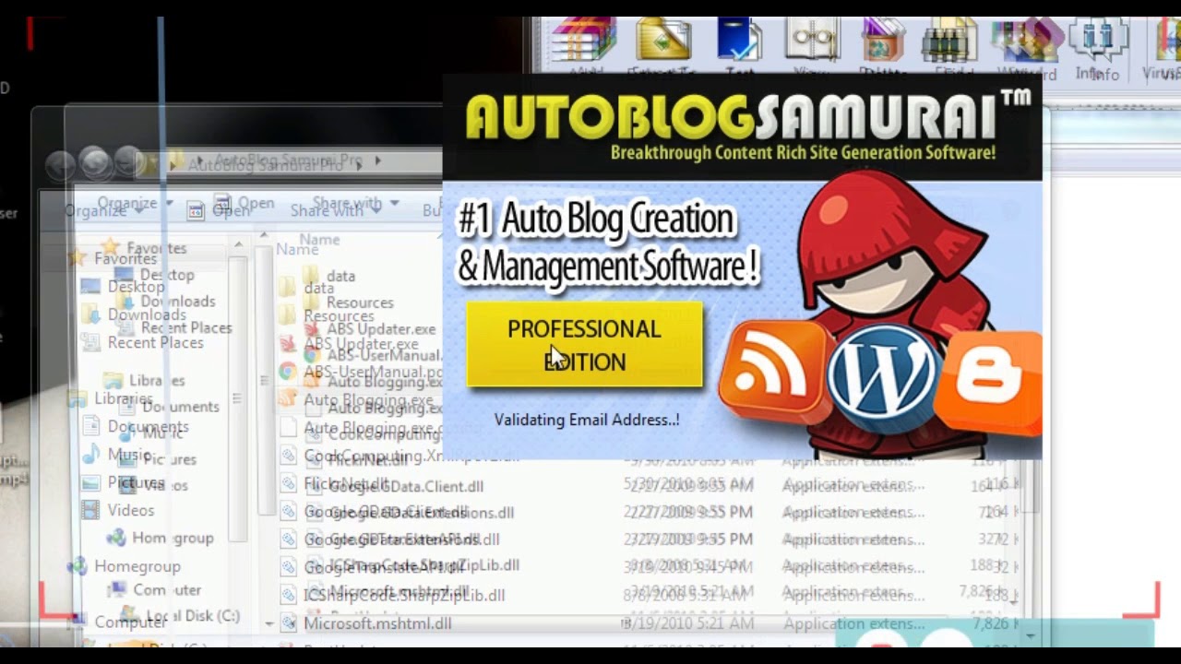Viewport: 1181px width, 664px height.
Task: Select Computer in navigation pane
Action: point(130,622)
